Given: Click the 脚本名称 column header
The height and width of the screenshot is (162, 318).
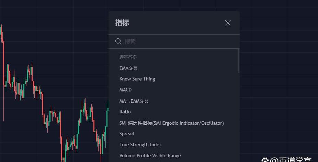Looking at the screenshot, I should coord(128,57).
